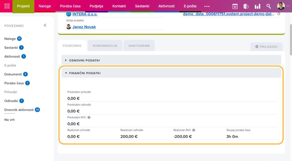Image resolution: width=292 pixels, height=161 pixels.
Task: Click the contact history icon in top bar
Action: coord(246,6)
